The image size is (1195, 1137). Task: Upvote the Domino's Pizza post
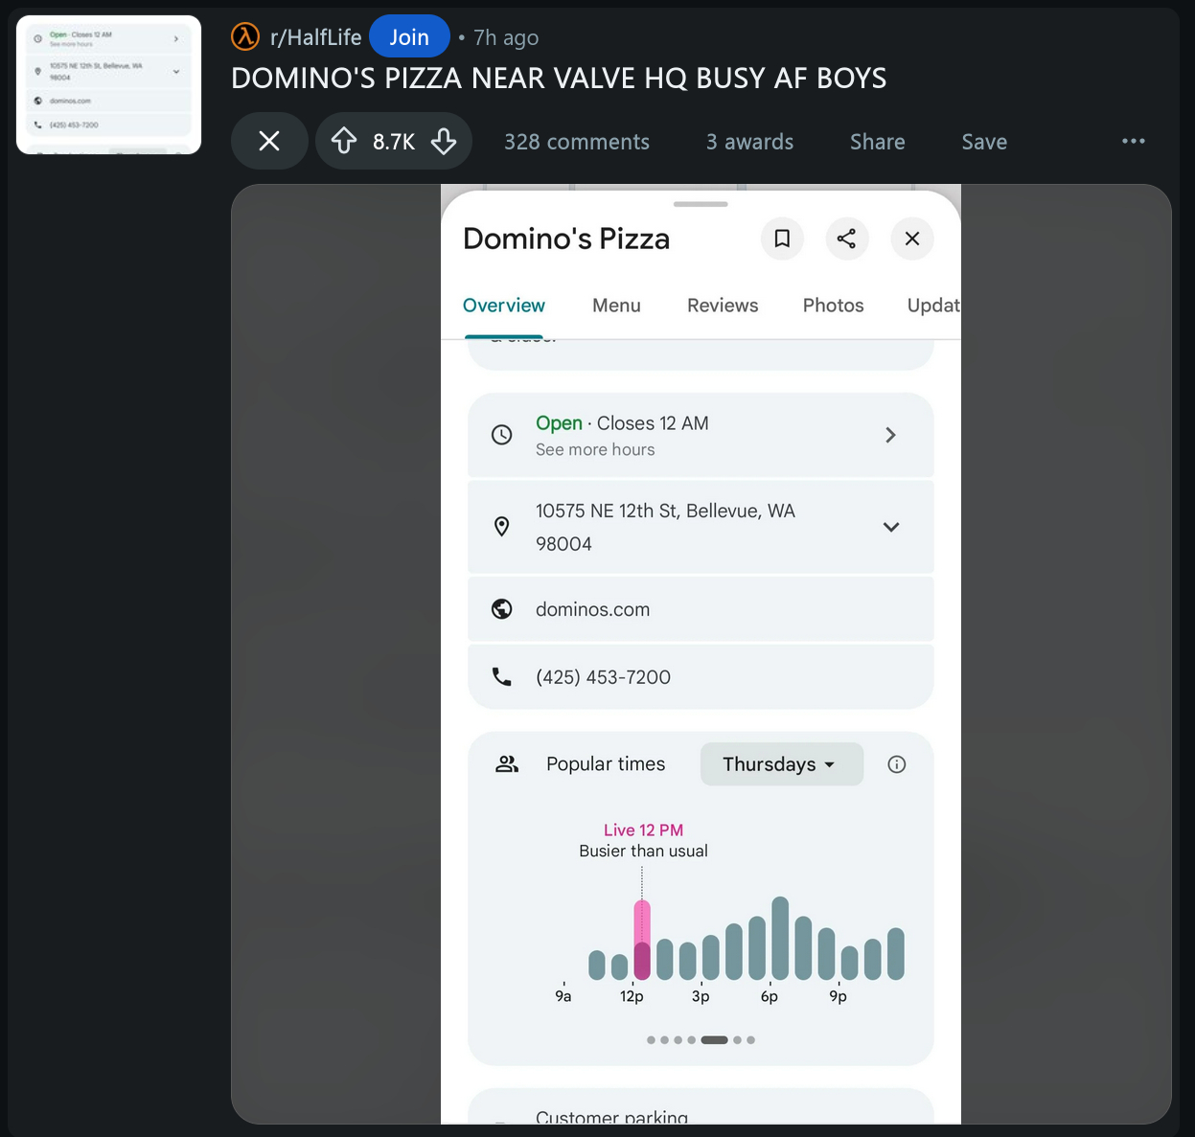pyautogui.click(x=344, y=142)
